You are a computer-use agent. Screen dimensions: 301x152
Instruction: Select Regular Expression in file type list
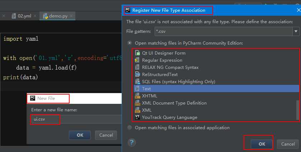coord(217,60)
